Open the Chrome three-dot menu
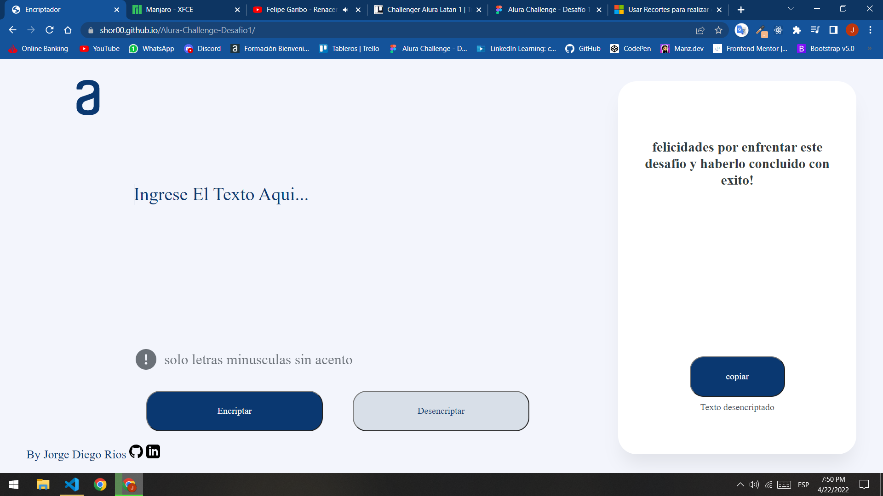 click(870, 30)
